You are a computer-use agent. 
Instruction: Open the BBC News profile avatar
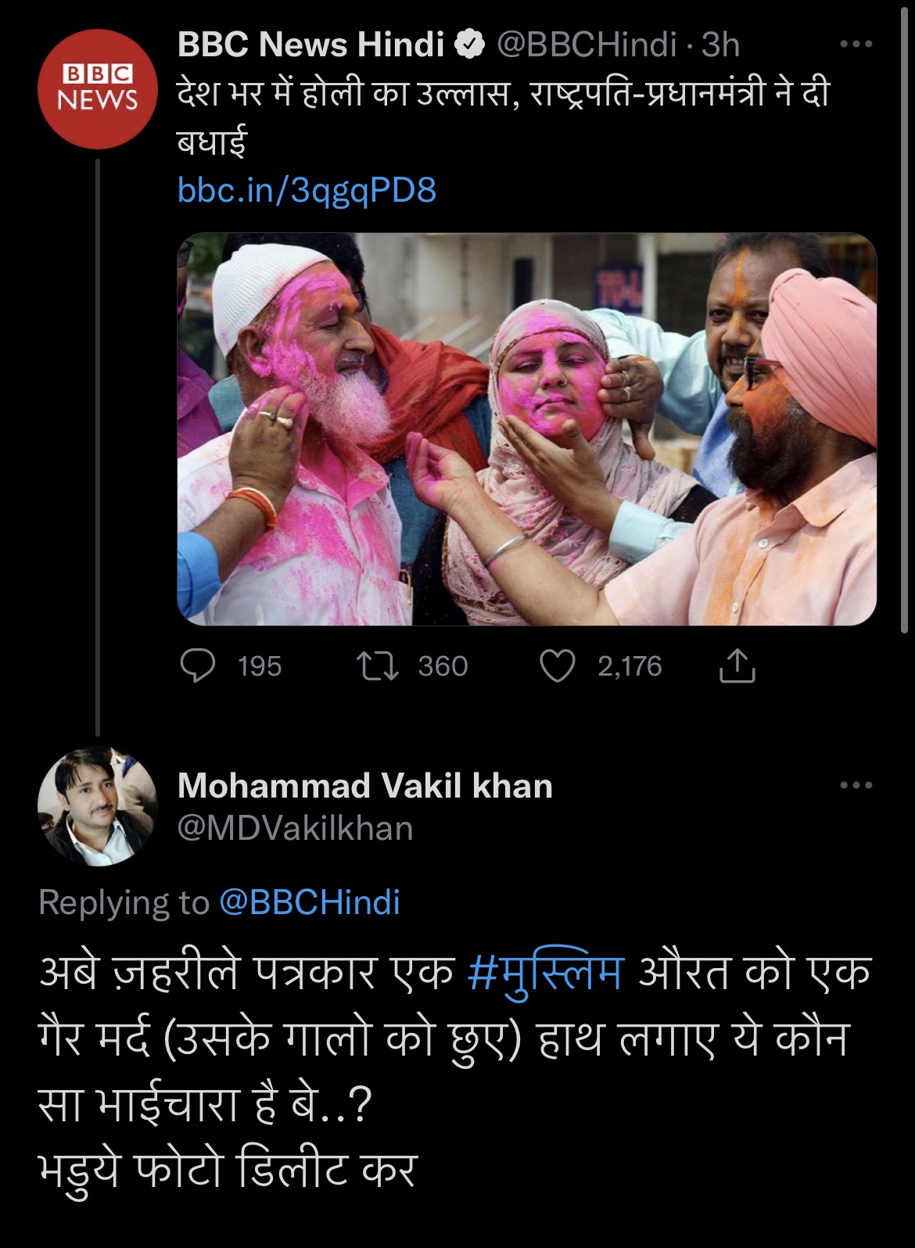point(98,88)
